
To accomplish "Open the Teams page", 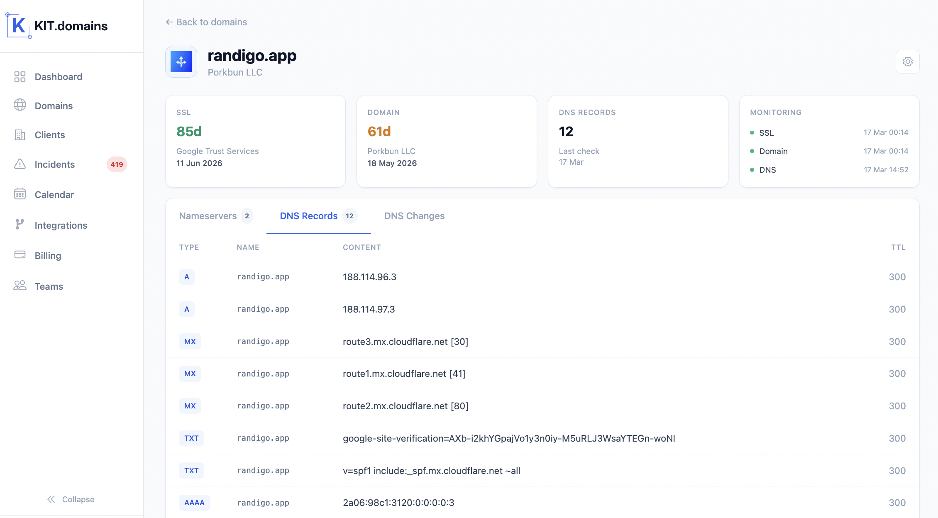I will [49, 286].
